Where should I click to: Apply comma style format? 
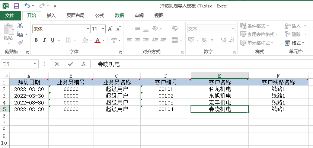[x=212, y=40]
